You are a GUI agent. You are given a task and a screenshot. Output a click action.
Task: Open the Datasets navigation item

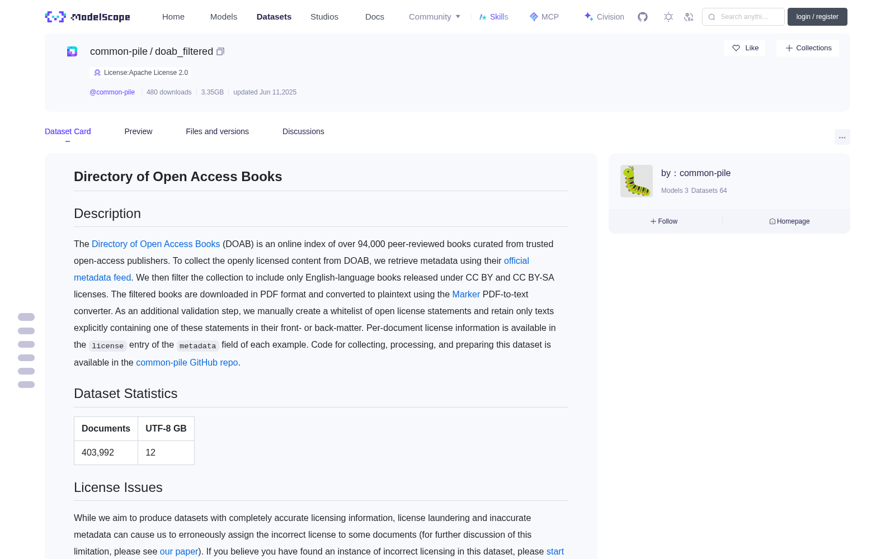pyautogui.click(x=274, y=17)
